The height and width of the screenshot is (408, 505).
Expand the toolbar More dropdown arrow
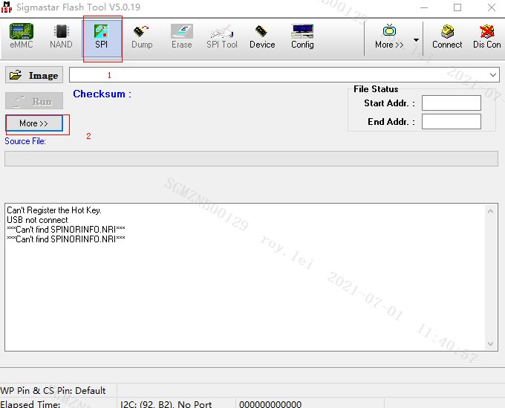tap(416, 39)
